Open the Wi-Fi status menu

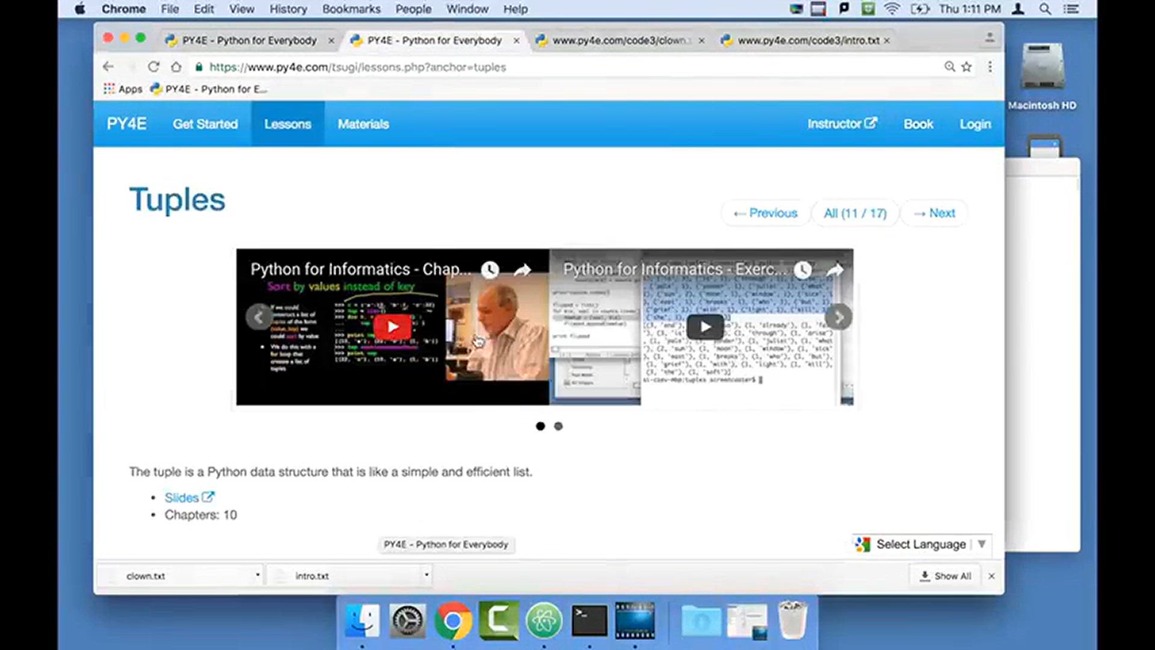point(892,9)
